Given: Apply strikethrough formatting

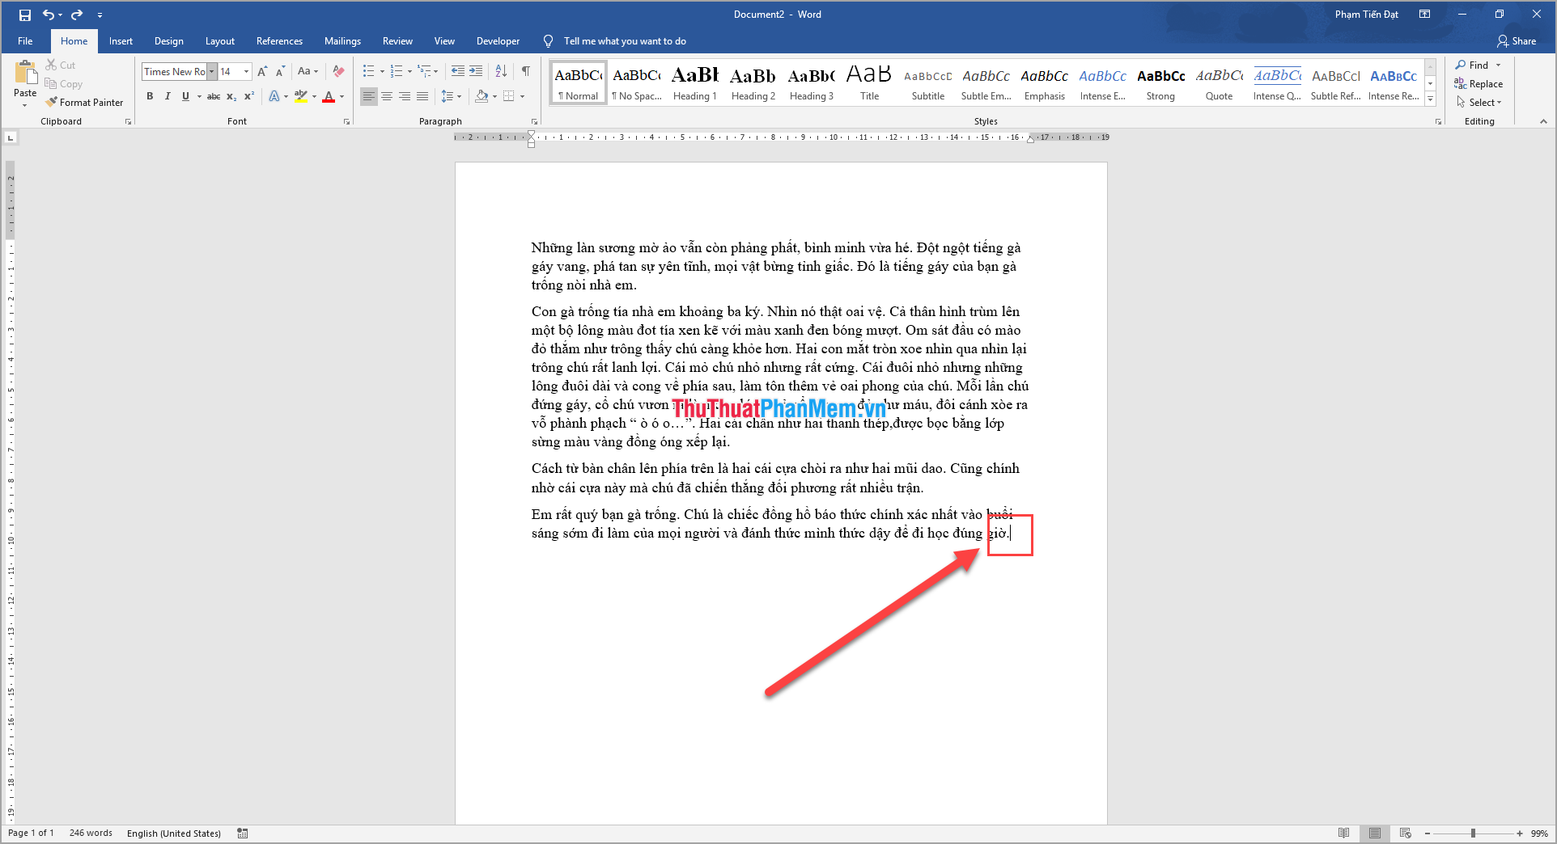Looking at the screenshot, I should tap(214, 96).
